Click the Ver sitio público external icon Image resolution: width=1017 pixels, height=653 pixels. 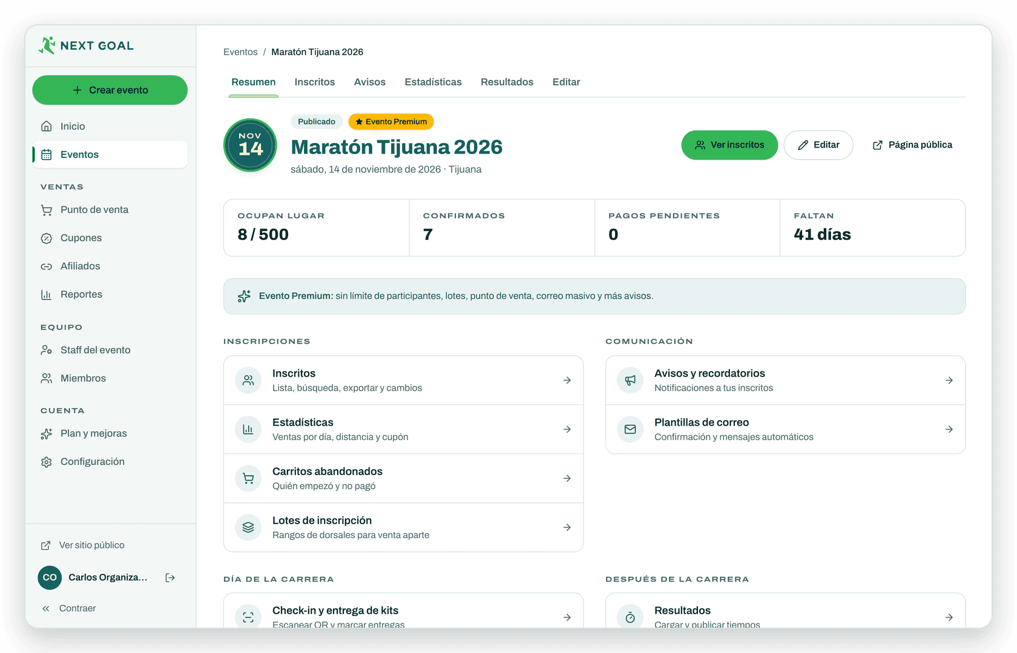(x=45, y=545)
